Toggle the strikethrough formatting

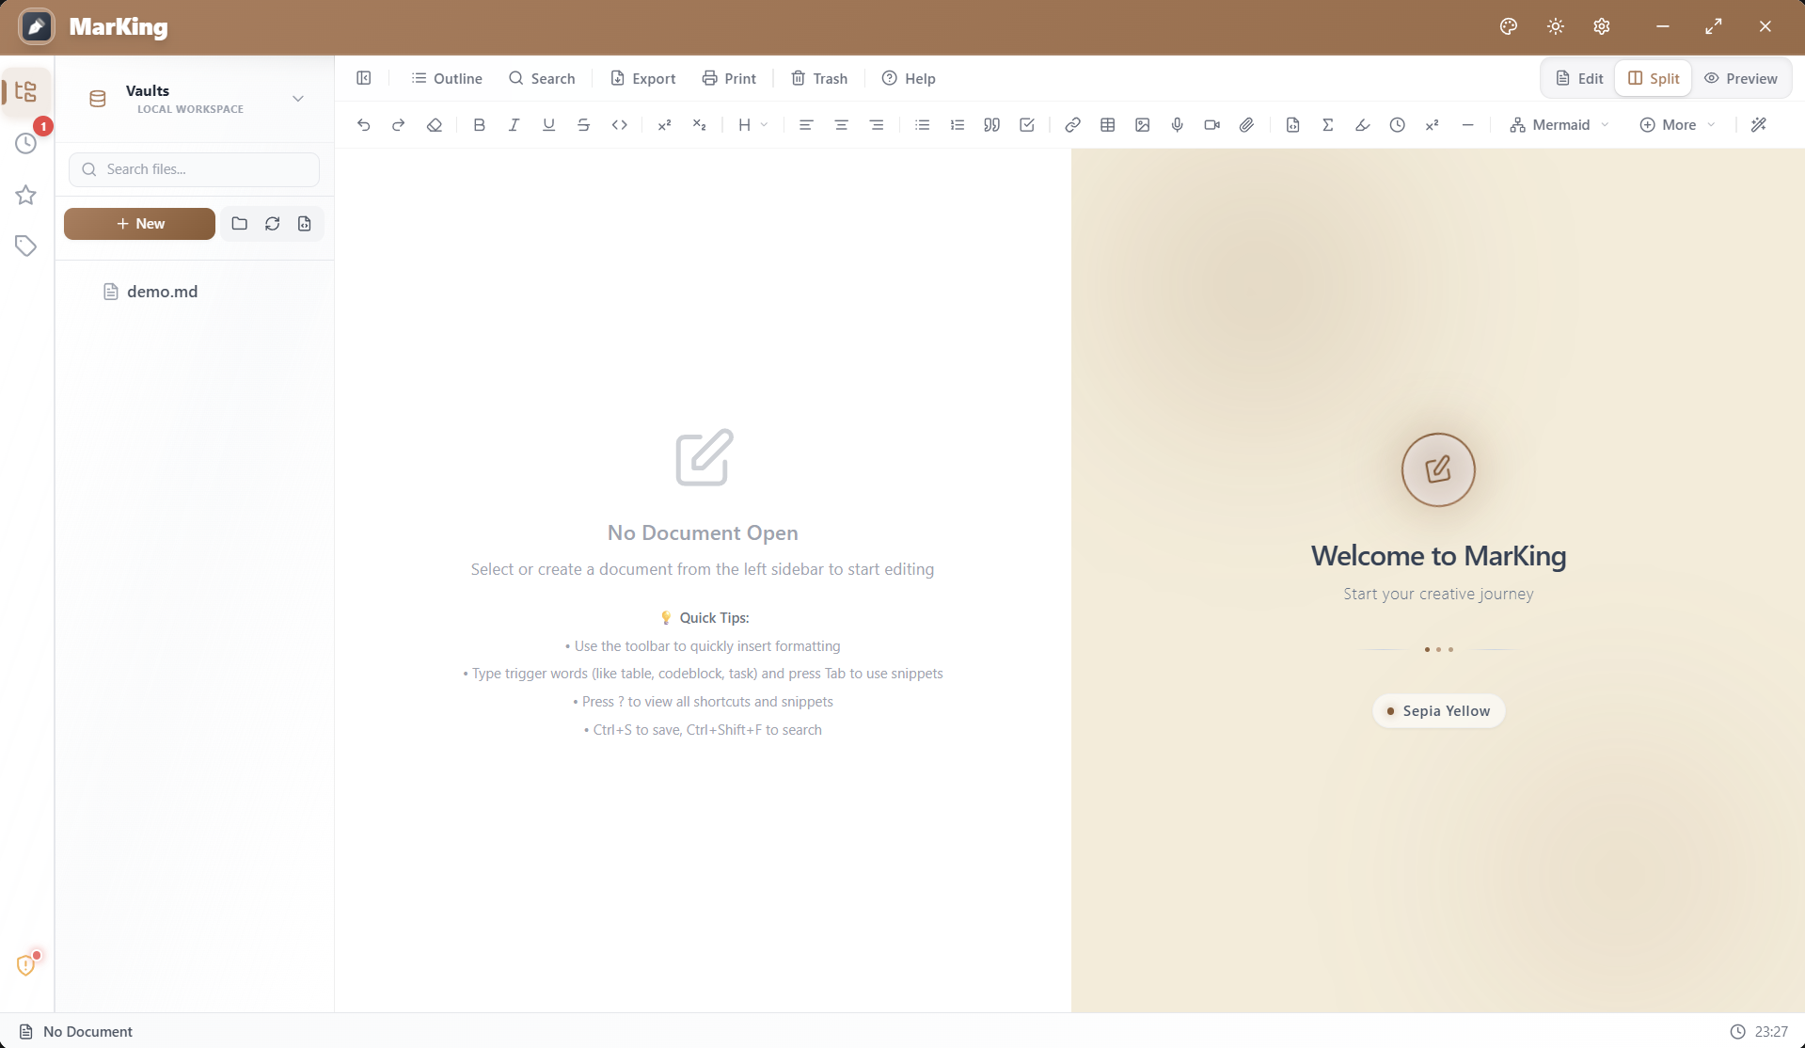point(583,124)
